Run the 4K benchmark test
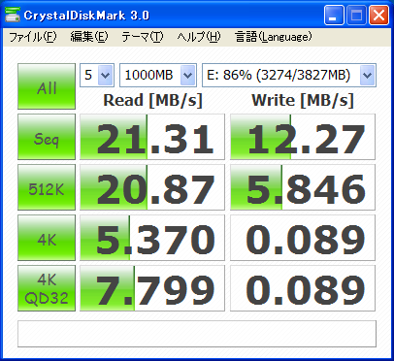This screenshot has height=361, width=394. [x=47, y=238]
